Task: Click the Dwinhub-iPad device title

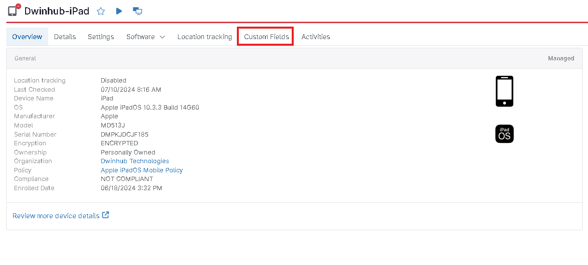Action: [56, 11]
